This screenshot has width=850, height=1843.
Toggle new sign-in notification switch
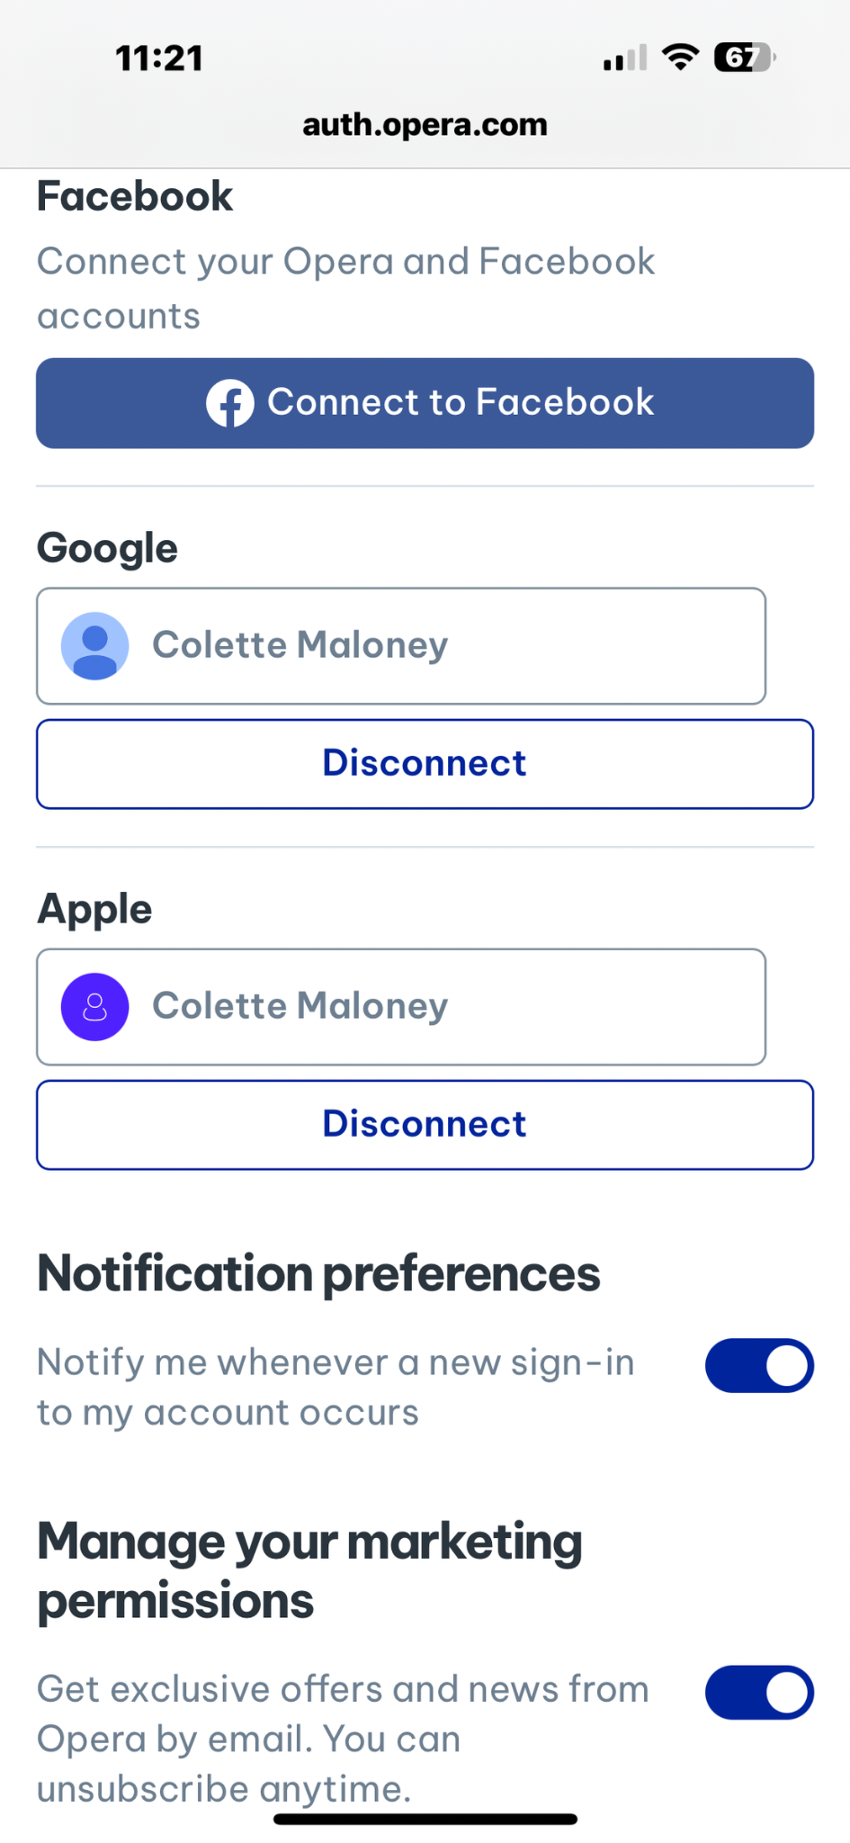[x=759, y=1365]
